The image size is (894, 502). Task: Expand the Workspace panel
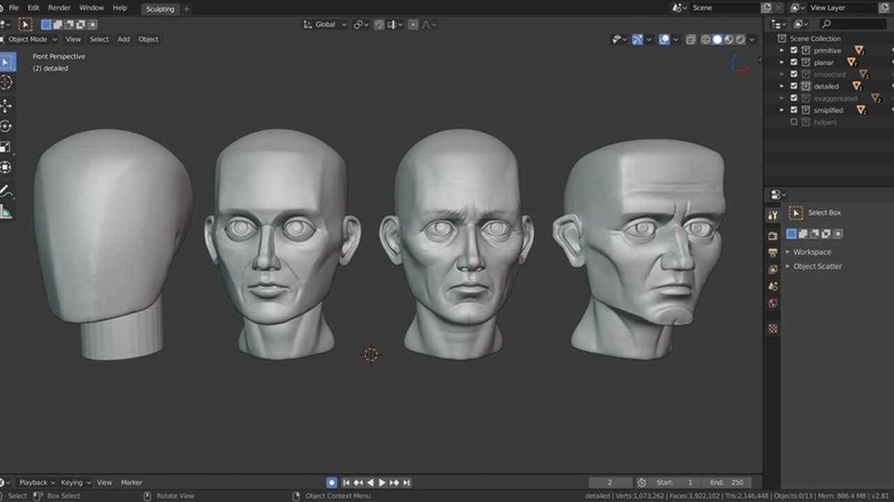pyautogui.click(x=810, y=252)
